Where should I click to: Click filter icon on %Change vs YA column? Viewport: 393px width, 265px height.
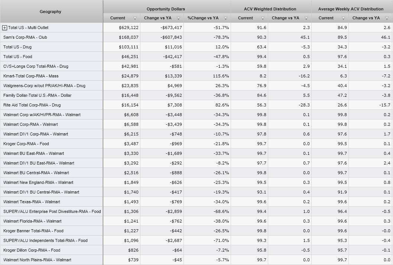[225, 18]
